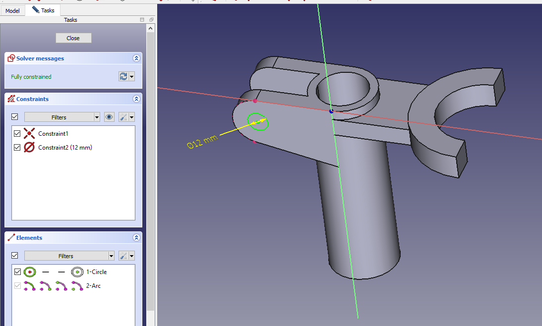Image resolution: width=542 pixels, height=326 pixels.
Task: Click the Constraint1 coincident constraint icon
Action: 30,134
